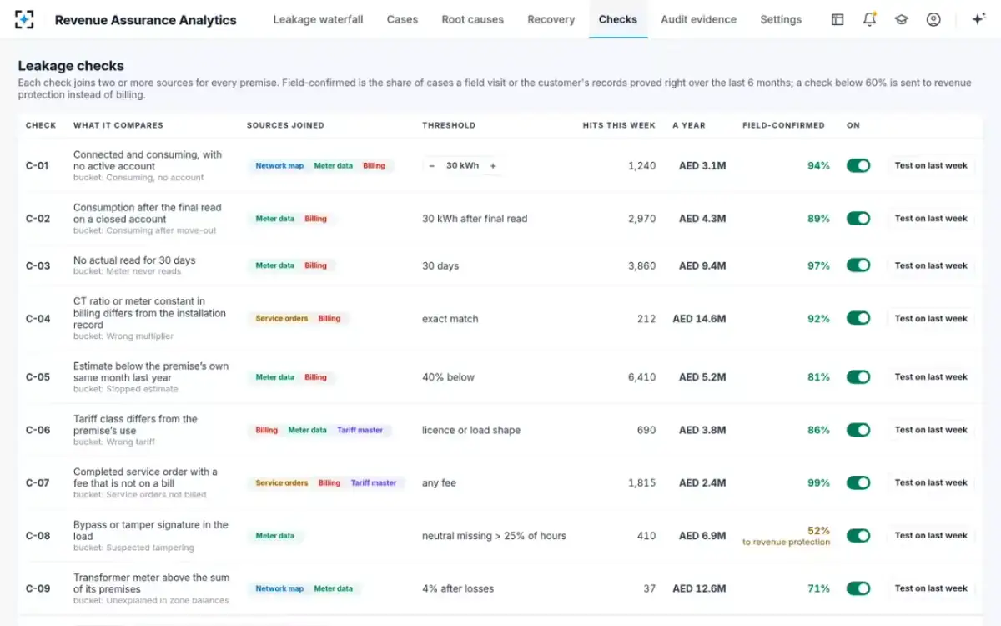Click "bucket: Wrong multiplier" label
1001x626 pixels.
click(123, 336)
